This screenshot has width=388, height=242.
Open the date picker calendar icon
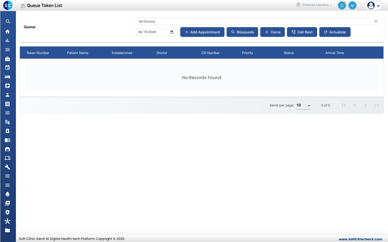tap(172, 32)
